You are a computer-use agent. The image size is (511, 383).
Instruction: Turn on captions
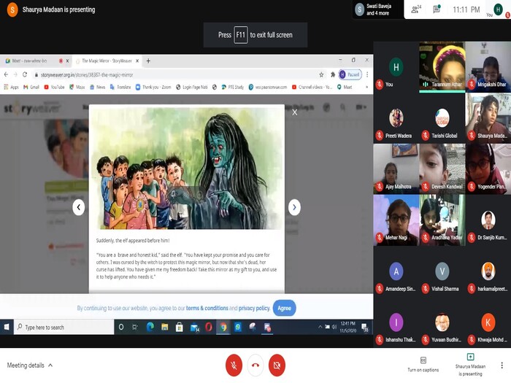click(x=423, y=365)
